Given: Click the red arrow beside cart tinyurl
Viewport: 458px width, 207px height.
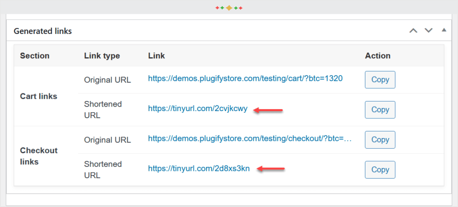Looking at the screenshot, I should [268, 110].
